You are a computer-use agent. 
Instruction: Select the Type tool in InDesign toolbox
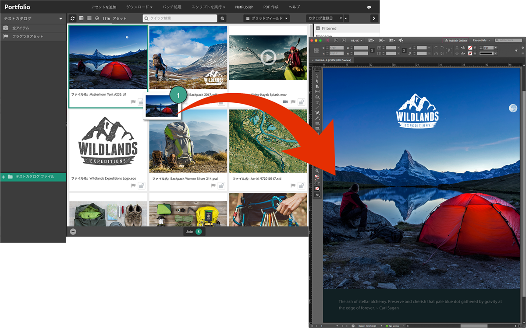pyautogui.click(x=317, y=102)
